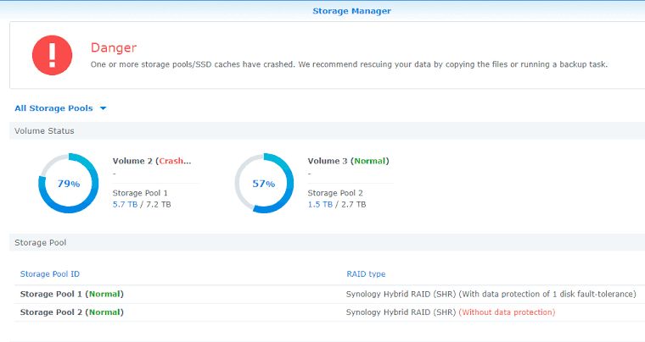Image resolution: width=645 pixels, height=342 pixels.
Task: Click the 1.5 TB used value
Action: point(320,204)
